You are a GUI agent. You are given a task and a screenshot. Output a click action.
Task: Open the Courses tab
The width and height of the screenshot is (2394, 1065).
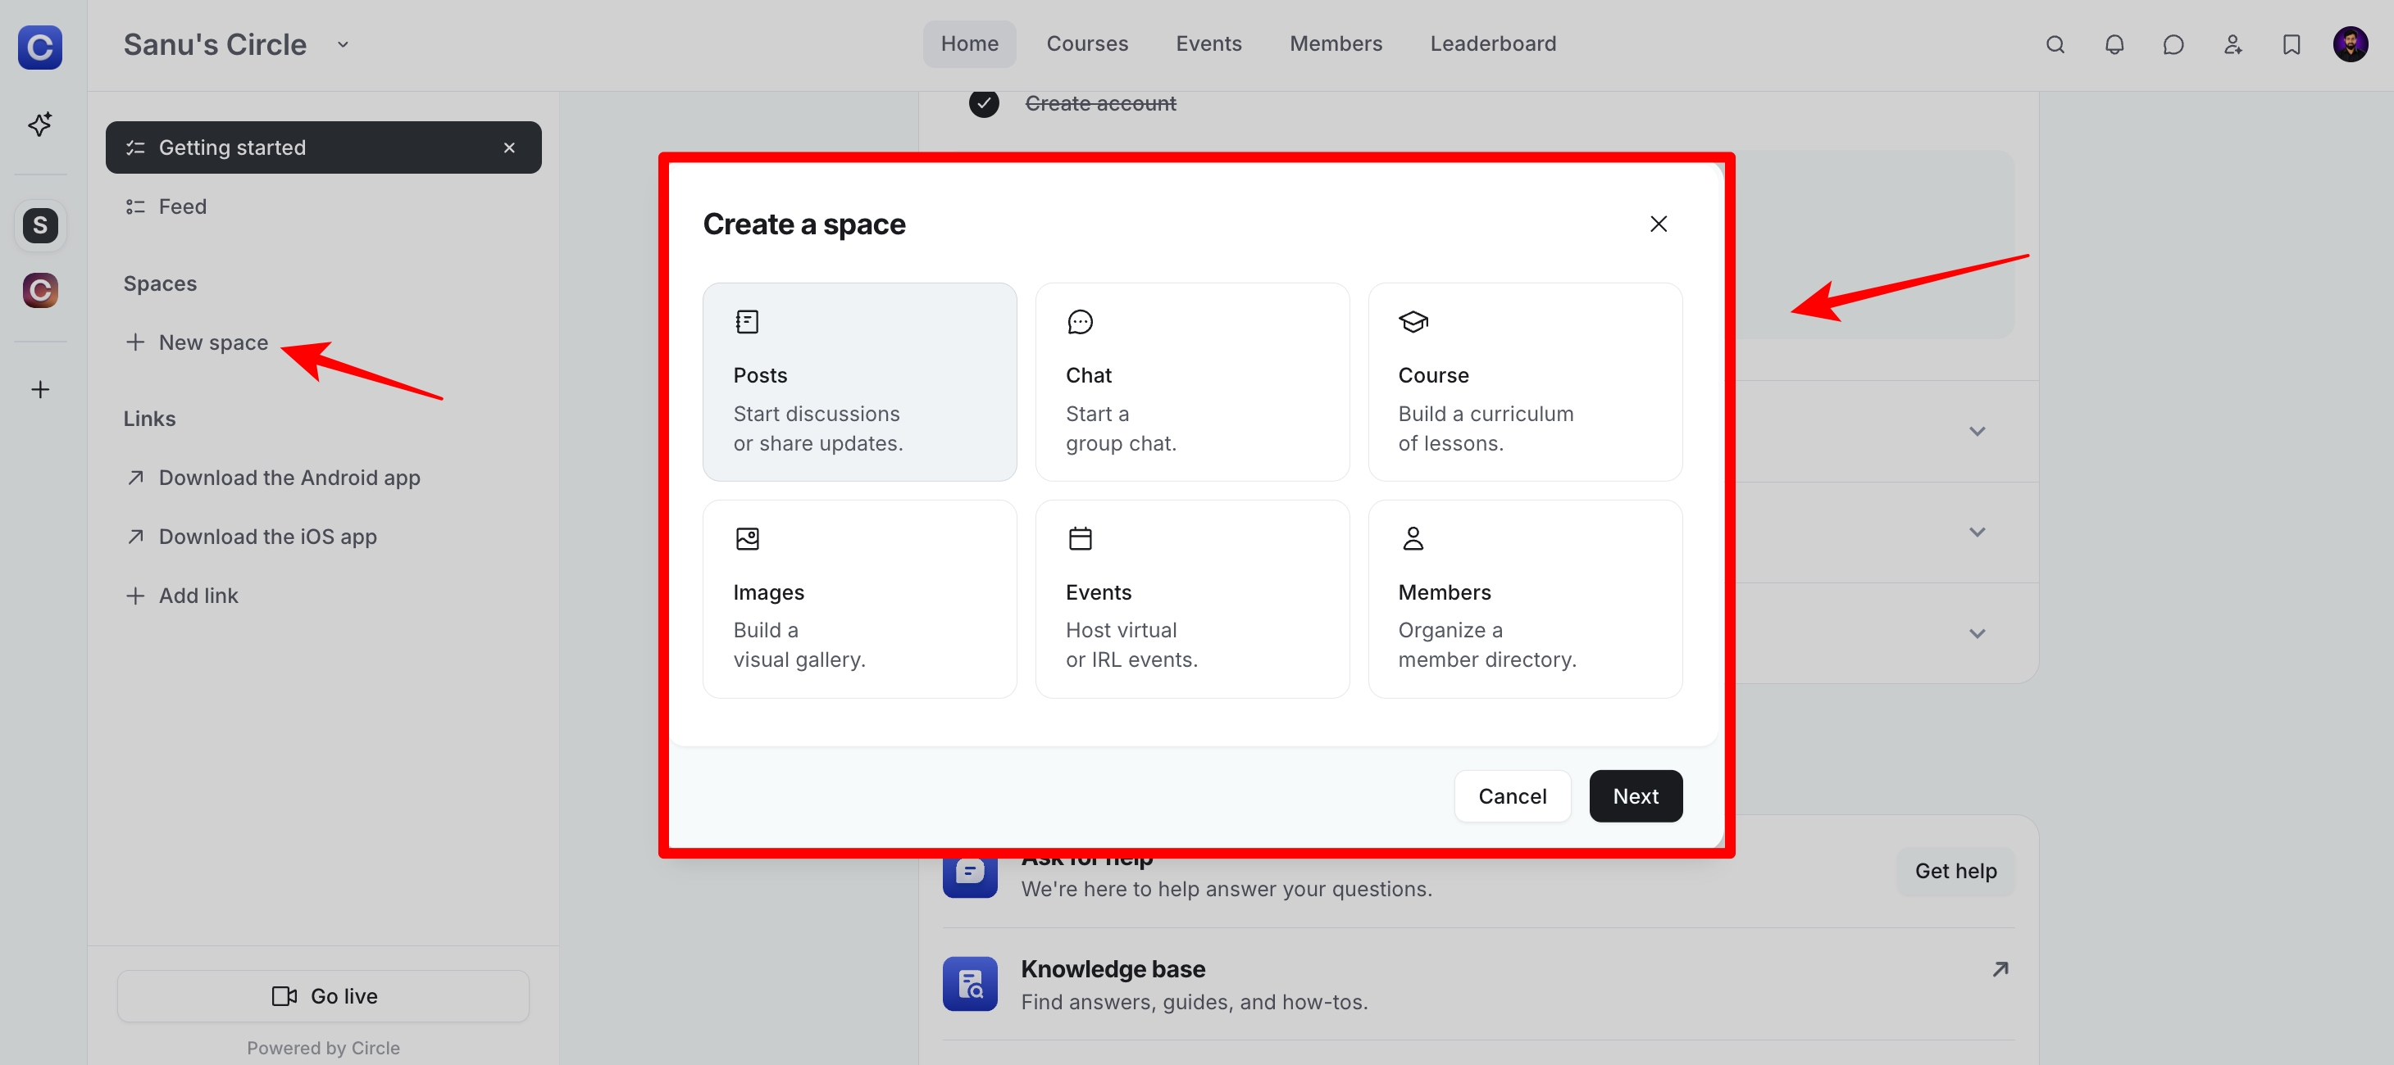tap(1087, 43)
